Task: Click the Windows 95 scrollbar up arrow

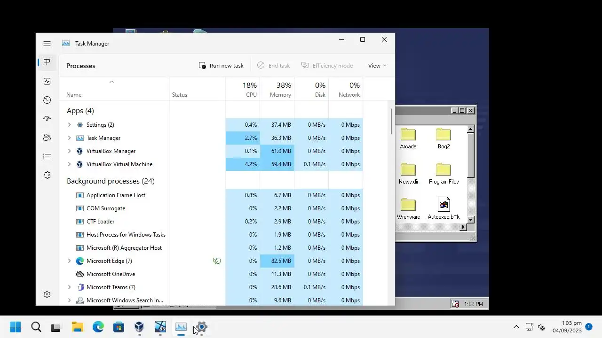Action: (471, 129)
